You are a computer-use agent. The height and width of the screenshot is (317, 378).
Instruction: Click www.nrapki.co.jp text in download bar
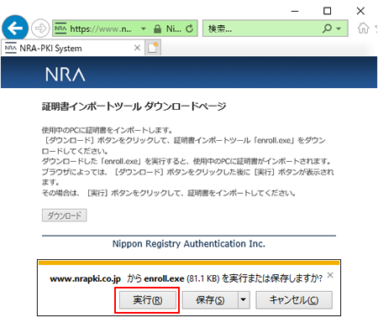click(x=85, y=278)
